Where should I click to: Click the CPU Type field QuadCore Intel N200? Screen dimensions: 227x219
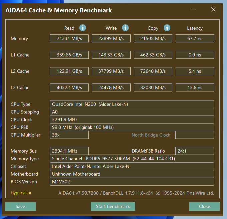click(132, 104)
